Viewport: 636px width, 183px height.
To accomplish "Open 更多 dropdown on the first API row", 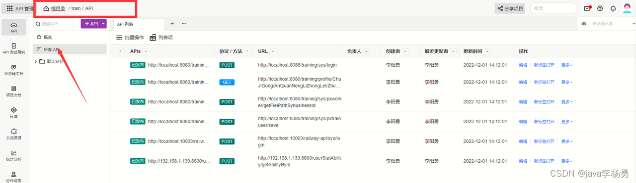I will 567,65.
